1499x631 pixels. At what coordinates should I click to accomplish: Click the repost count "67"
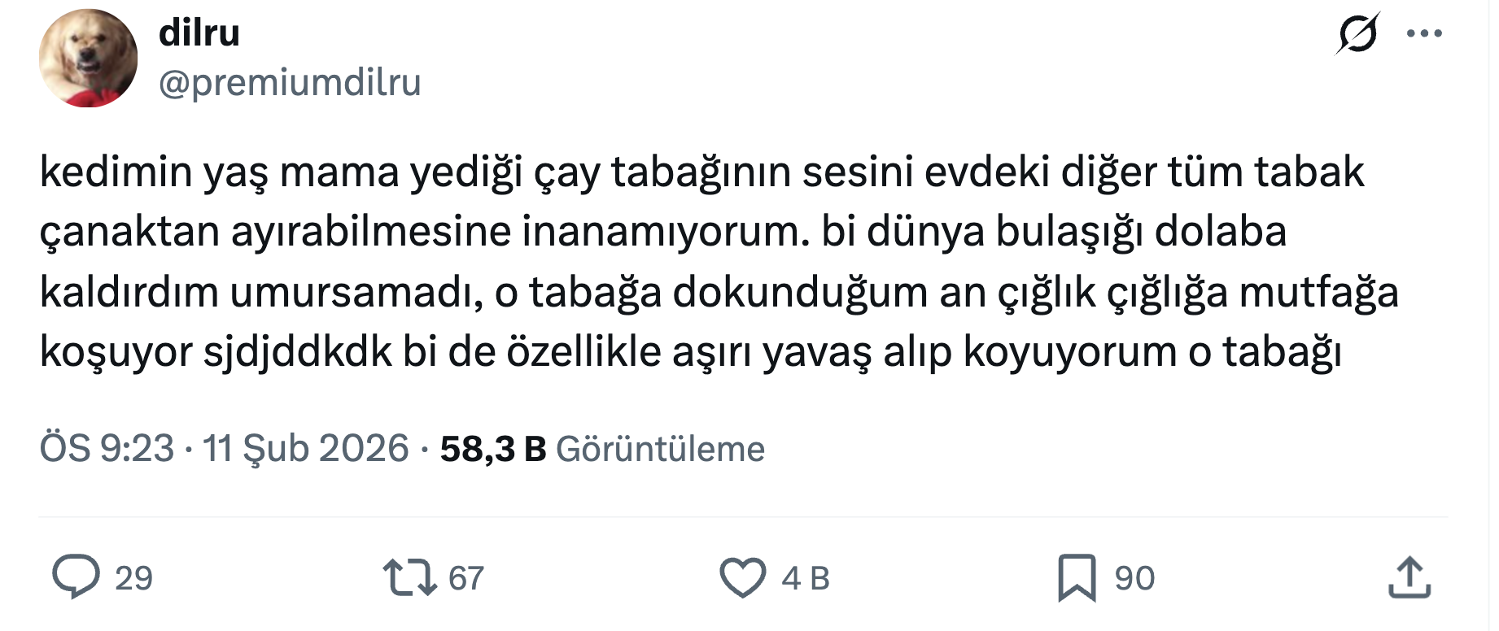(x=466, y=578)
